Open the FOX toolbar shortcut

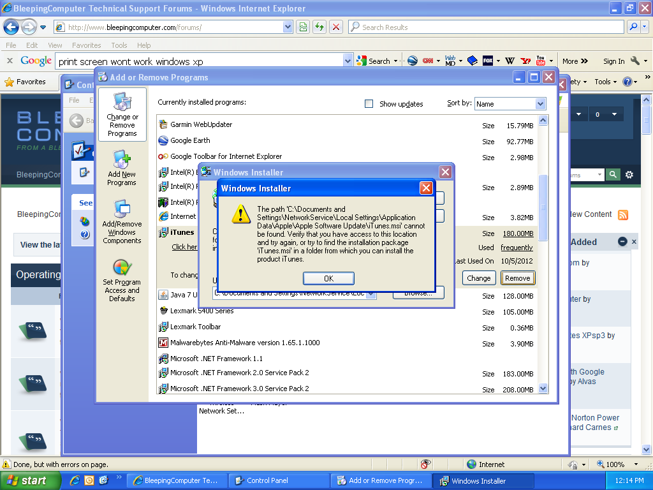pos(488,61)
